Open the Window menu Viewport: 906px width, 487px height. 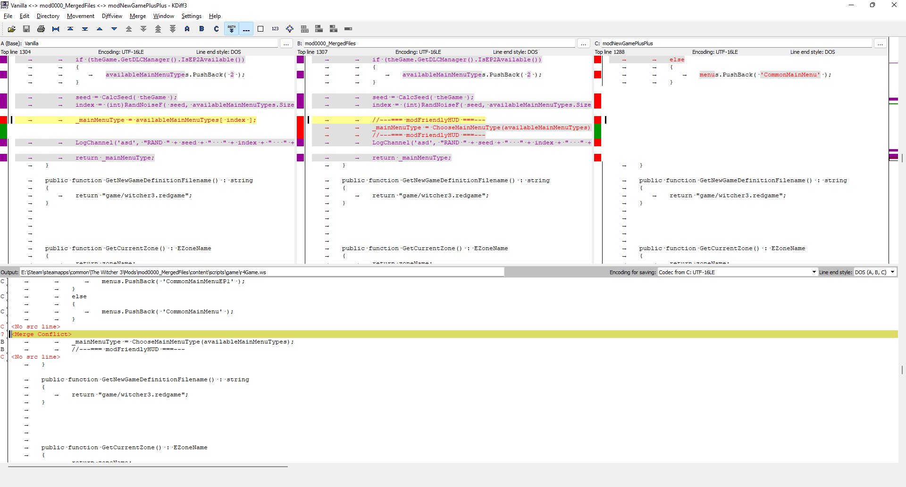click(x=164, y=16)
